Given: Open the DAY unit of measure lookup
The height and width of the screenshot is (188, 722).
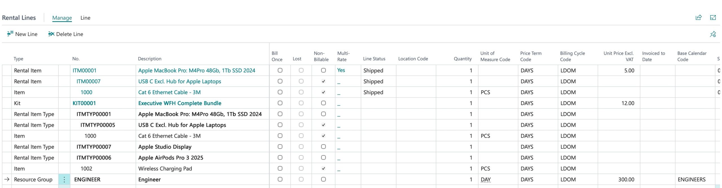Looking at the screenshot, I should coord(485,180).
